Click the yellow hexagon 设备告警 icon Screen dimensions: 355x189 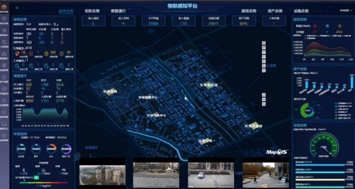(46, 53)
